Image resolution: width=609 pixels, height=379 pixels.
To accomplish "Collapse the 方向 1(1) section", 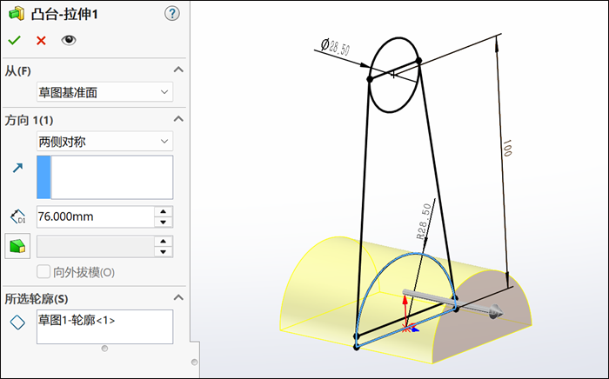I will (178, 119).
